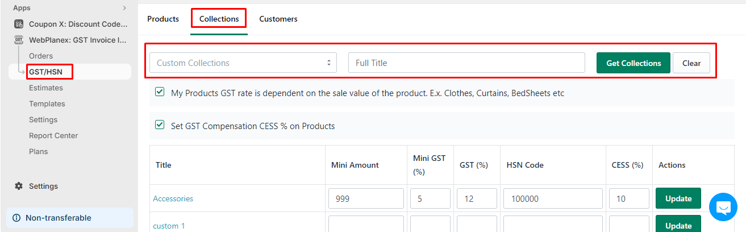Click the Clear button
The height and width of the screenshot is (232, 746).
[x=691, y=63]
